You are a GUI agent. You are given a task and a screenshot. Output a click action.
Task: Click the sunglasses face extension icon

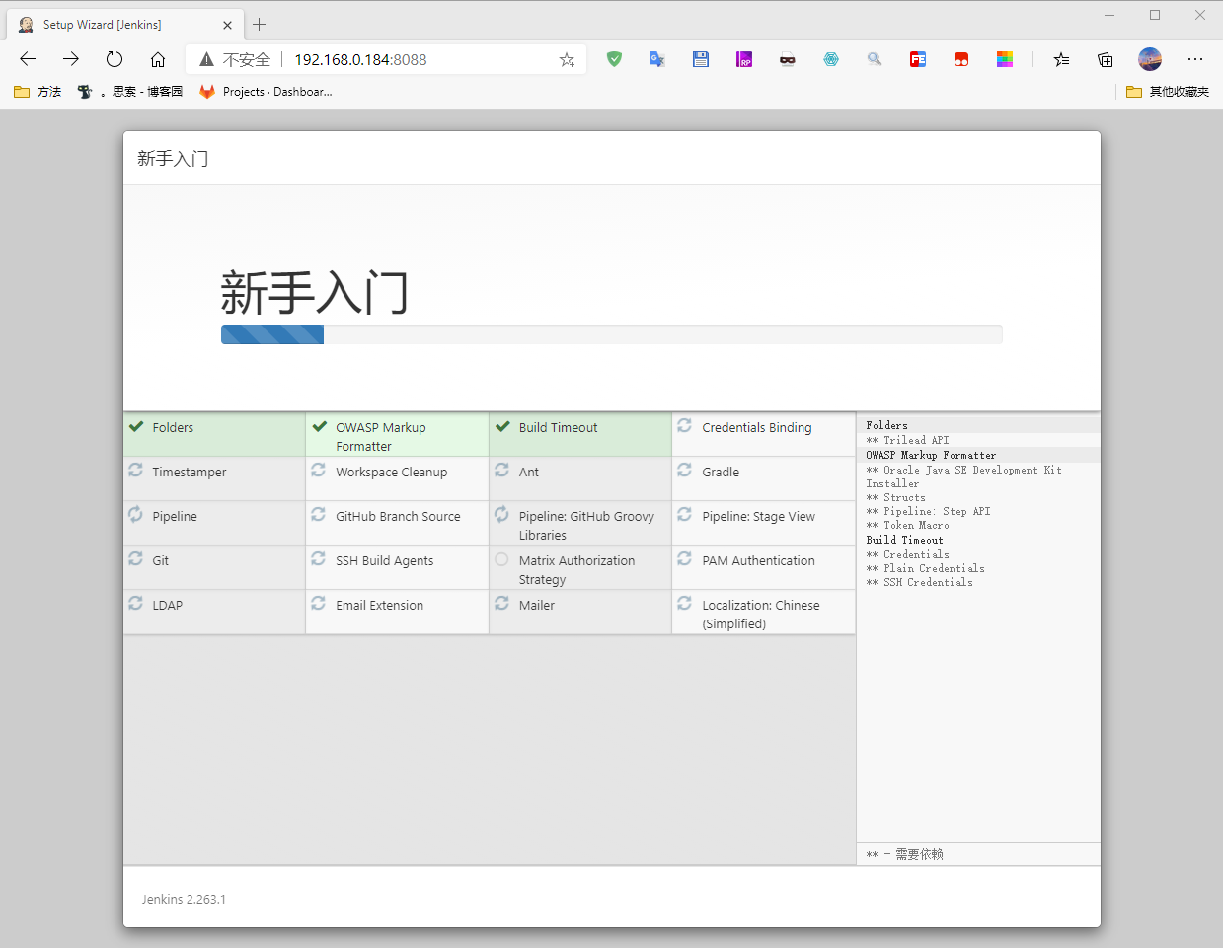(788, 59)
